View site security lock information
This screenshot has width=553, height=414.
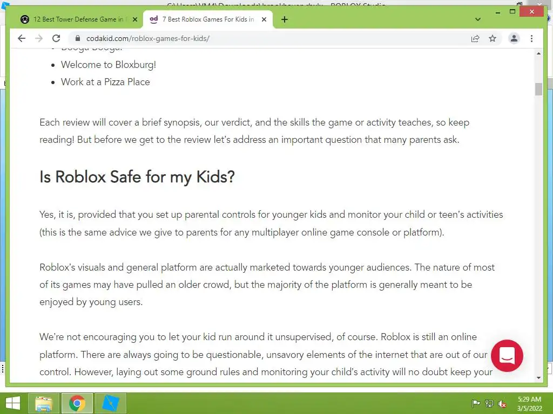coord(78,38)
